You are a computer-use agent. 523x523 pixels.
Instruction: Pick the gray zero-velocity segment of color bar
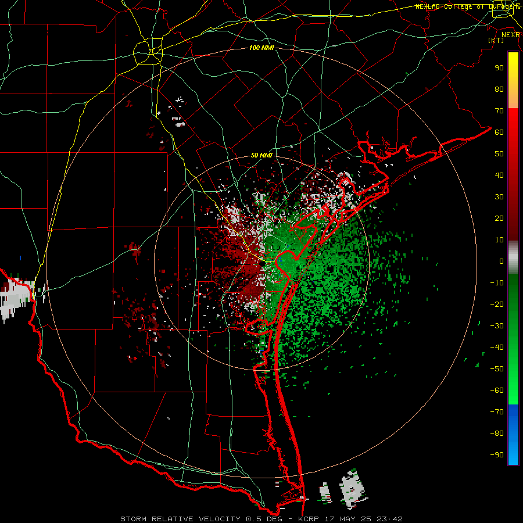pos(513,257)
